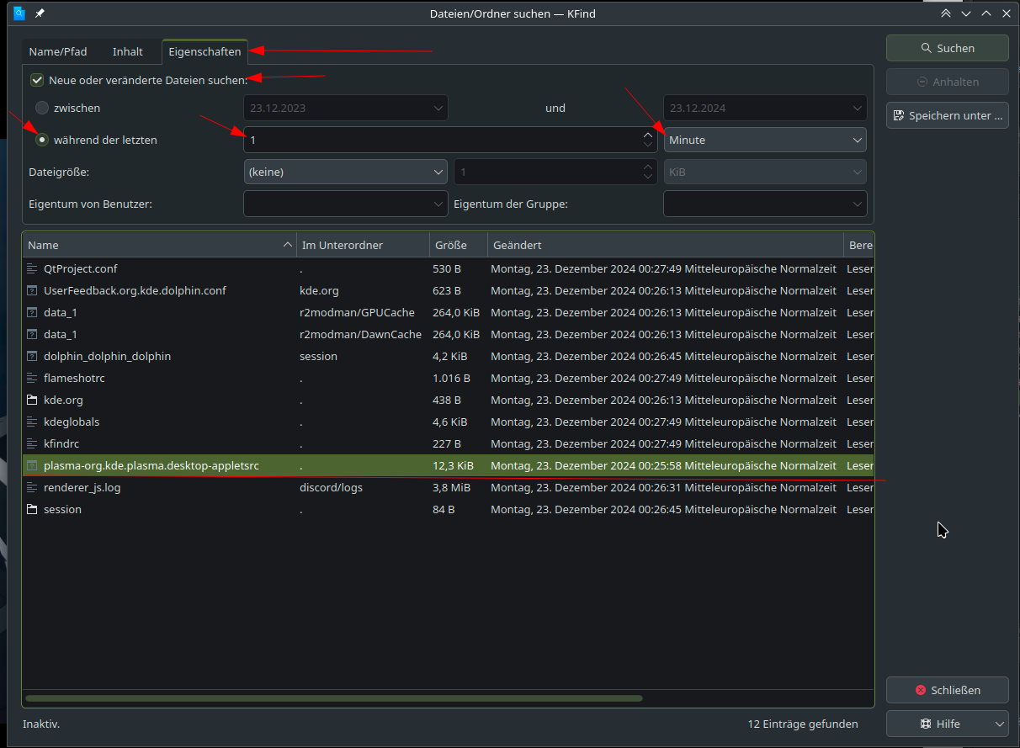Select the flameshotrc file name
The height and width of the screenshot is (748, 1020).
coord(74,378)
